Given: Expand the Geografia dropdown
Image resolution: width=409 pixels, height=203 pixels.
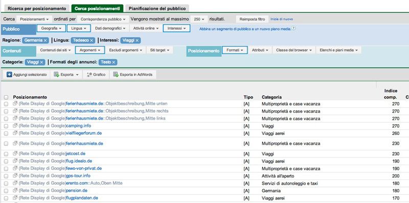Looking at the screenshot, I should coord(51,28).
